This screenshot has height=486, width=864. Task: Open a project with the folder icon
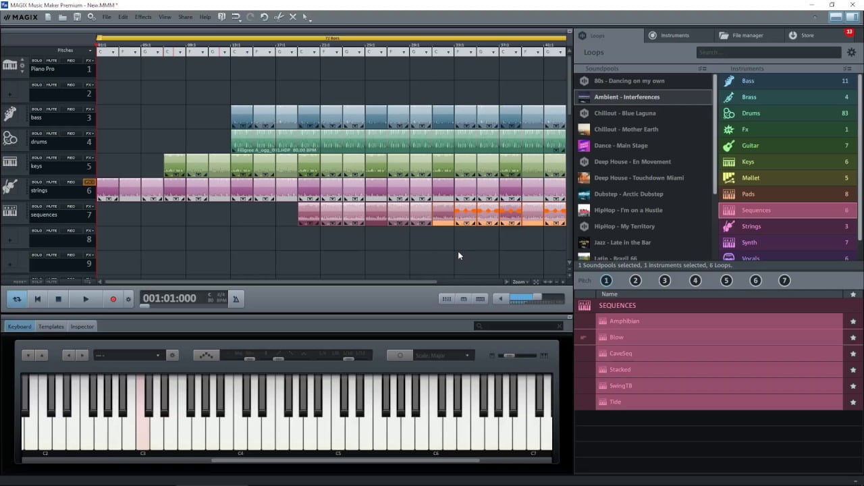[x=62, y=17]
